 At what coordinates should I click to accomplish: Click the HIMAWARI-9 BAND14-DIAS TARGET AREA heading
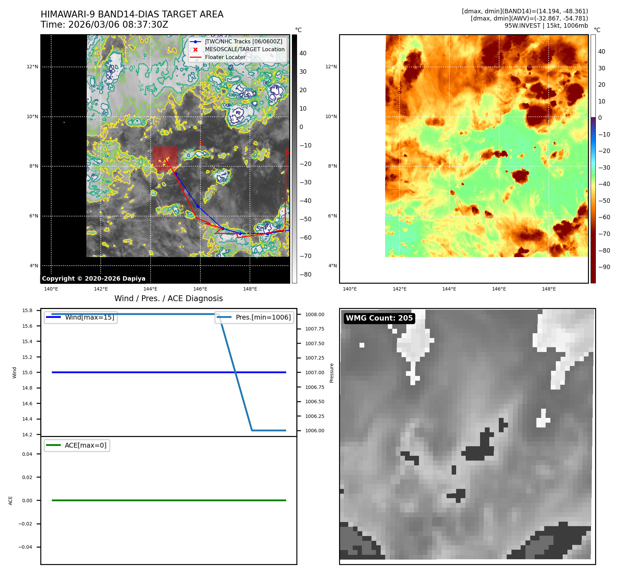pos(132,14)
